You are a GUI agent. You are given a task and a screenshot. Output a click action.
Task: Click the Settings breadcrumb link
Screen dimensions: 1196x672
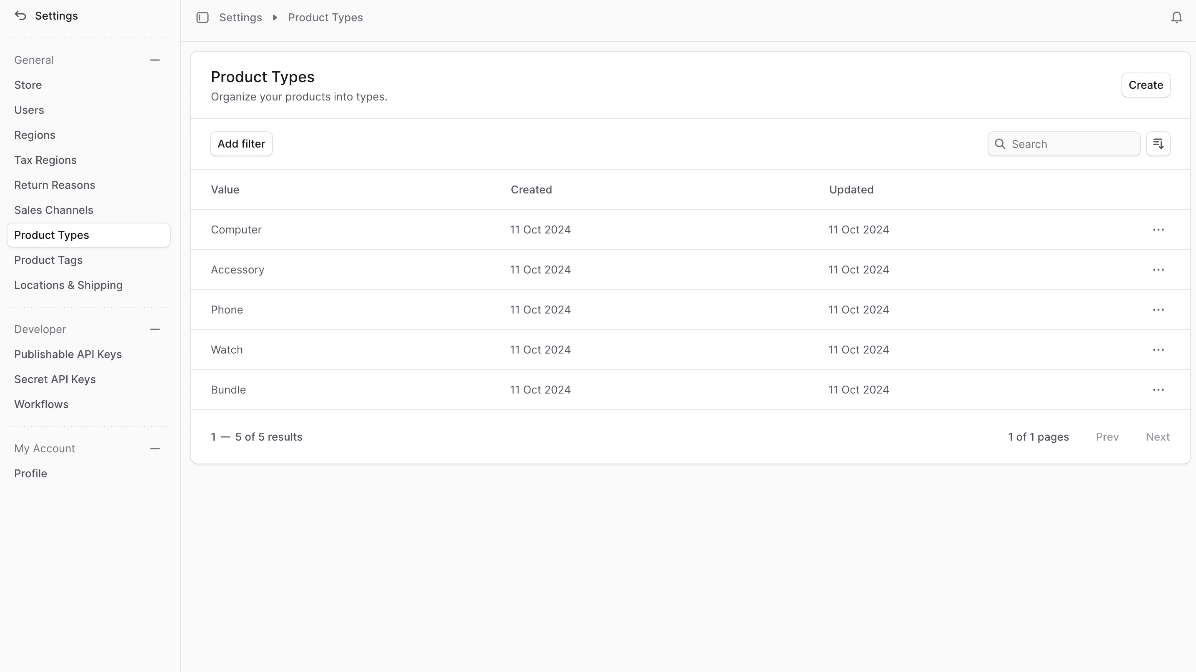240,18
